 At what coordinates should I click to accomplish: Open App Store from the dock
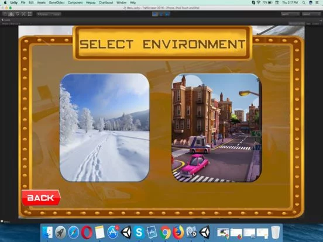[113, 232]
